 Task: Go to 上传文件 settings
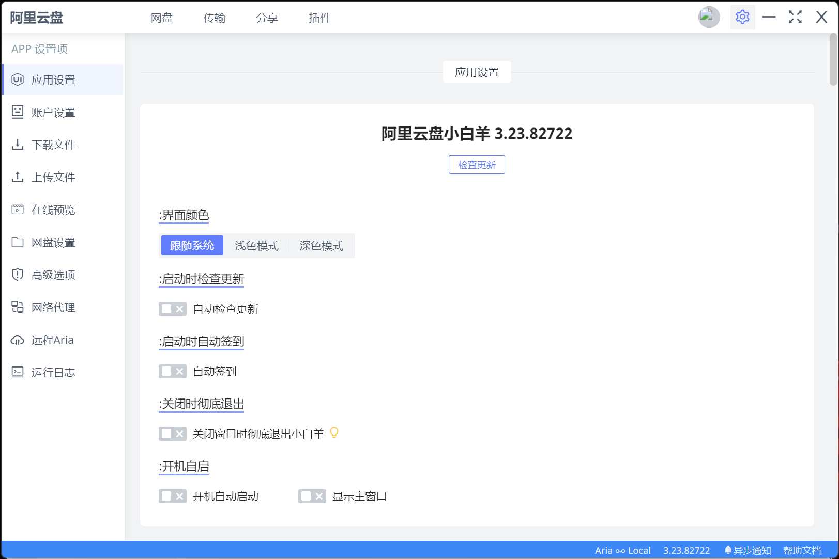(x=63, y=177)
